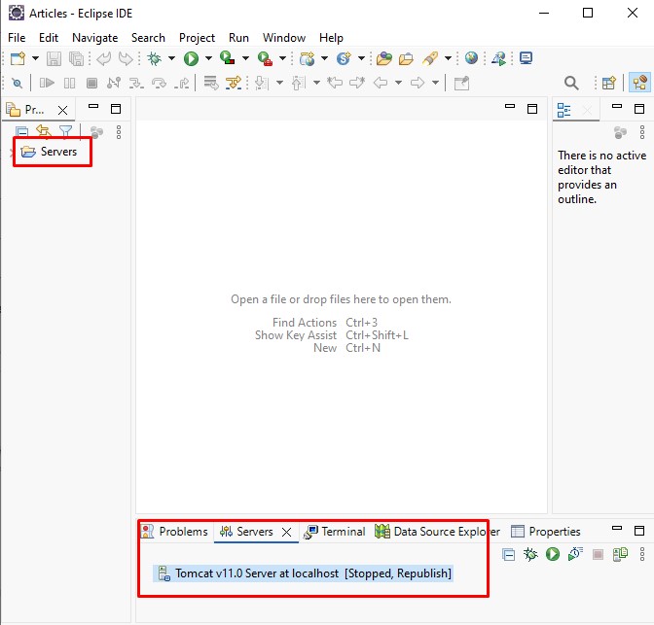Click the Save toolbar icon
This screenshot has height=625, width=654.
54,58
